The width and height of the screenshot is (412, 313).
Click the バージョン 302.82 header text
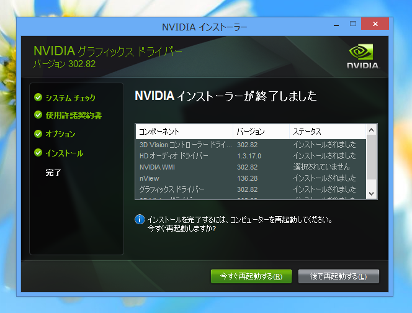[x=65, y=64]
